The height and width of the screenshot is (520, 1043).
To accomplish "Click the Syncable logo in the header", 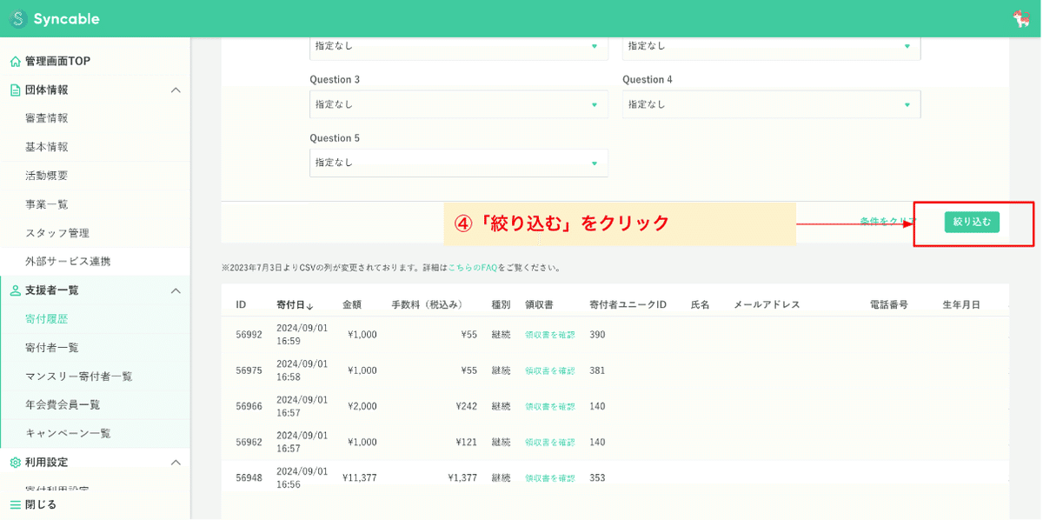I will click(52, 17).
